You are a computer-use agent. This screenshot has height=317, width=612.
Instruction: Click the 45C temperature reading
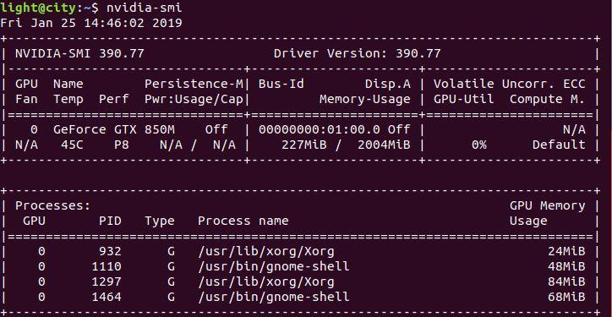(72, 145)
